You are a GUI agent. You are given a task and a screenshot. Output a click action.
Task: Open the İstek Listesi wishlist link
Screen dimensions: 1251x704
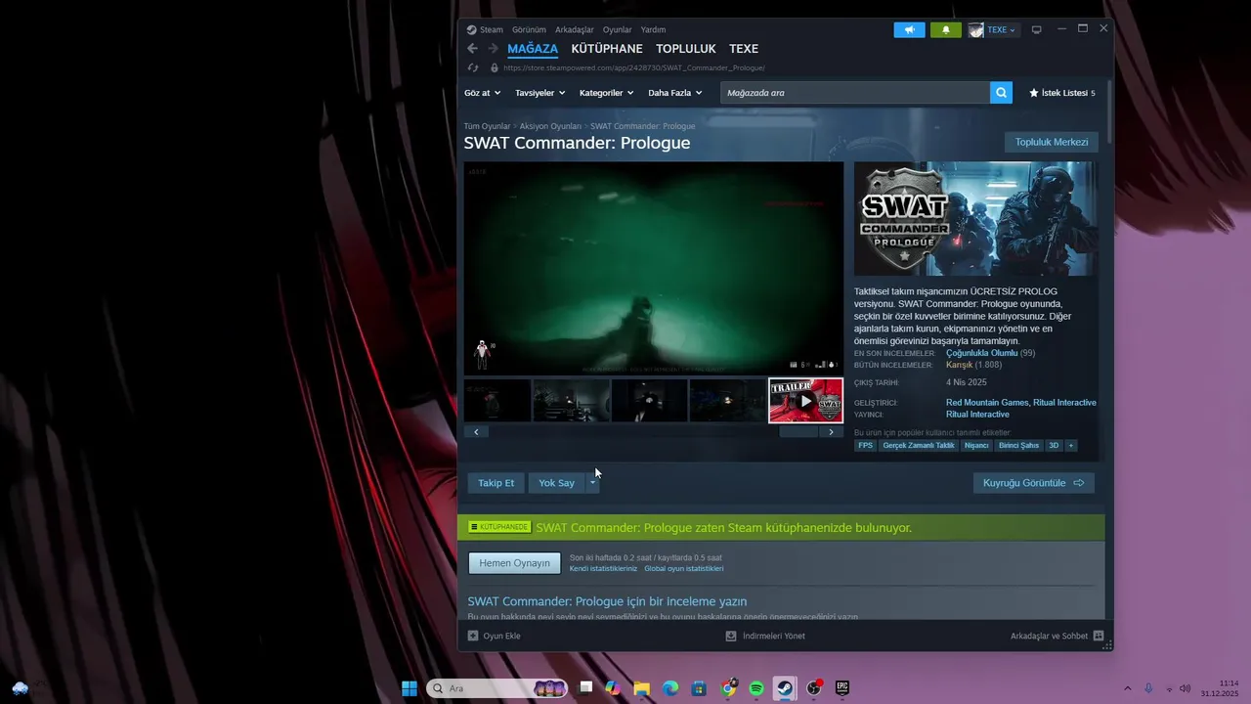point(1061,93)
